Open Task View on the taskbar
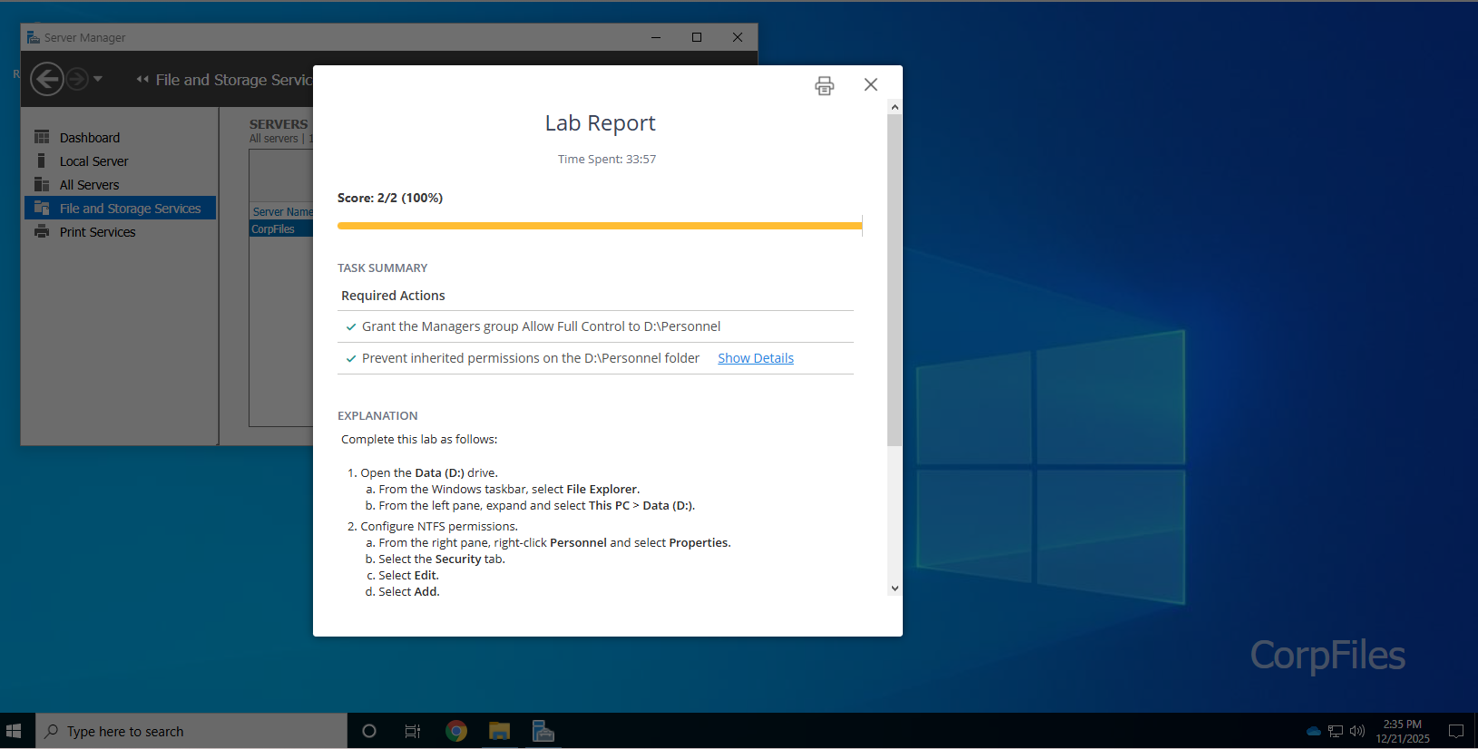 [x=412, y=731]
